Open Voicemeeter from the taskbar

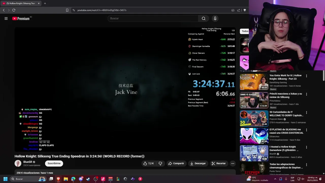pos(110,179)
